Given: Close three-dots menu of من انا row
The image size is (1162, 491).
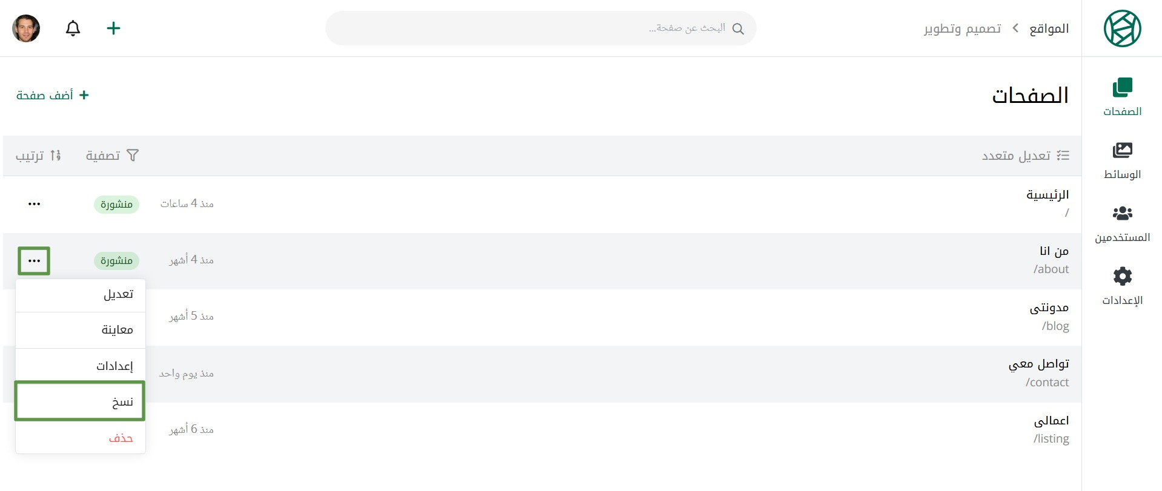Looking at the screenshot, I should (34, 261).
